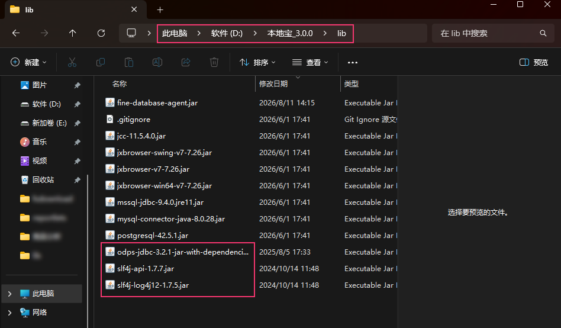Expand the chevron after the monitor icon

tap(149, 33)
